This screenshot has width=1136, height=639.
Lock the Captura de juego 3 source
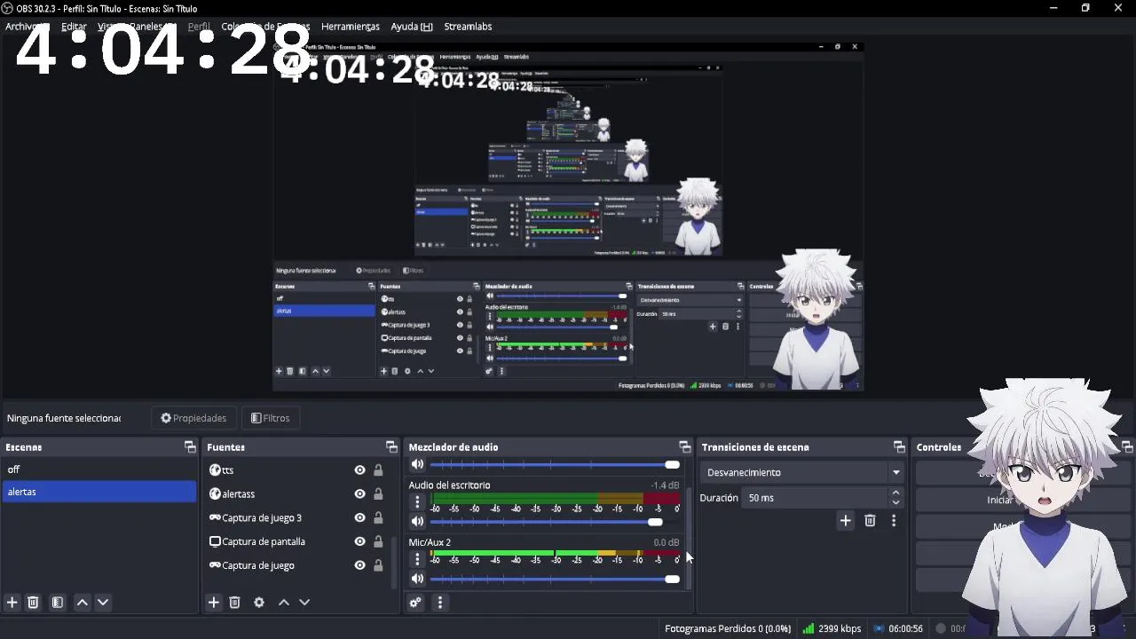[x=378, y=517]
